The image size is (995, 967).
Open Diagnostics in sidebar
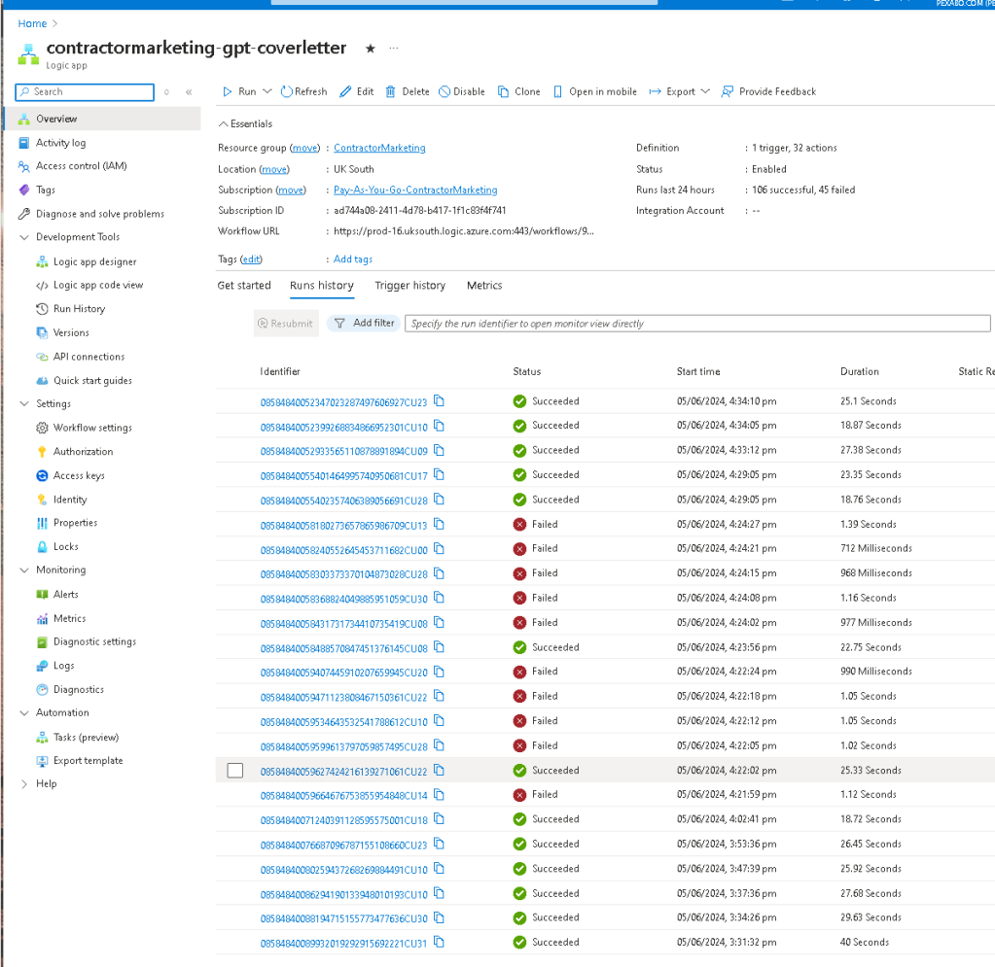(x=78, y=690)
